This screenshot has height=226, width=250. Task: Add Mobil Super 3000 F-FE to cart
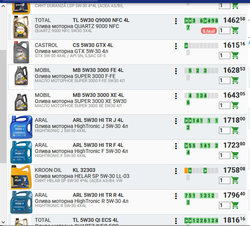click(x=235, y=81)
